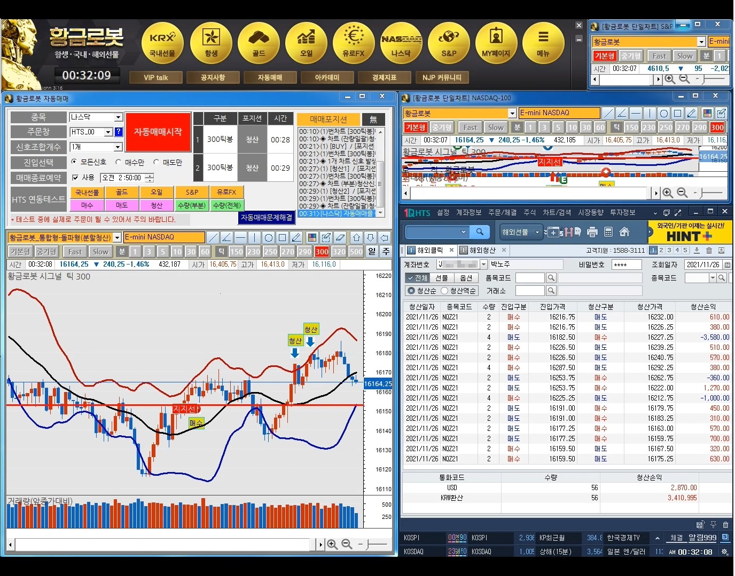
Task: Expand the 종목 나스닥 dropdown
Action: tap(119, 117)
